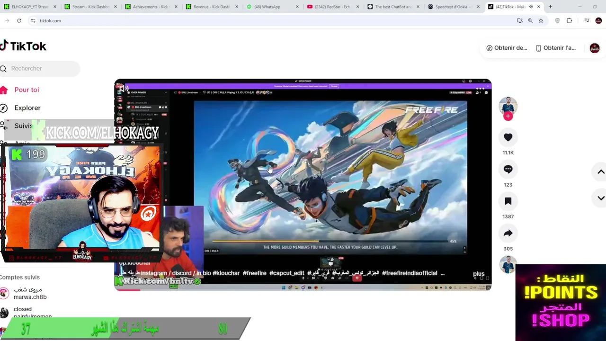Open site information icon in address bar
Screen dimensions: 606x341
coord(33,21)
